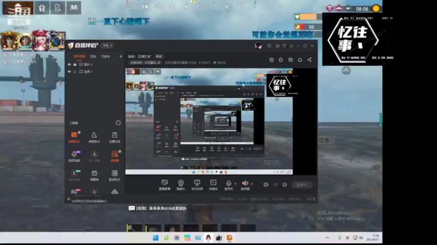The image size is (437, 245).
Task: Expand microphone options arrow
Action: [x=235, y=183]
